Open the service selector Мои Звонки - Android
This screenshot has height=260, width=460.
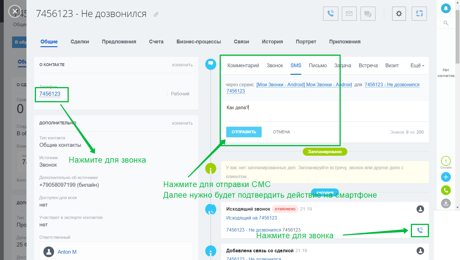tap(304, 84)
